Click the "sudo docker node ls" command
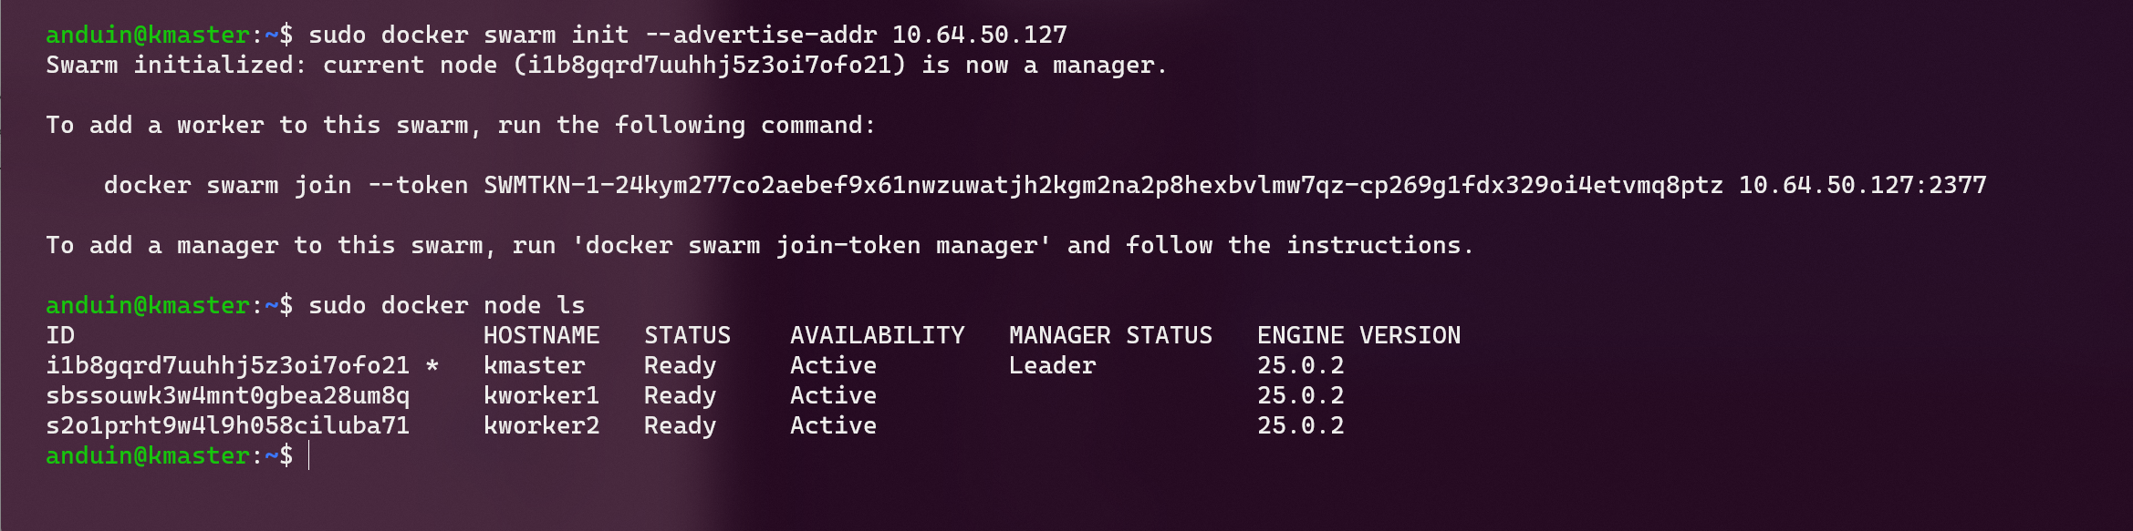Image resolution: width=2133 pixels, height=531 pixels. (x=446, y=306)
